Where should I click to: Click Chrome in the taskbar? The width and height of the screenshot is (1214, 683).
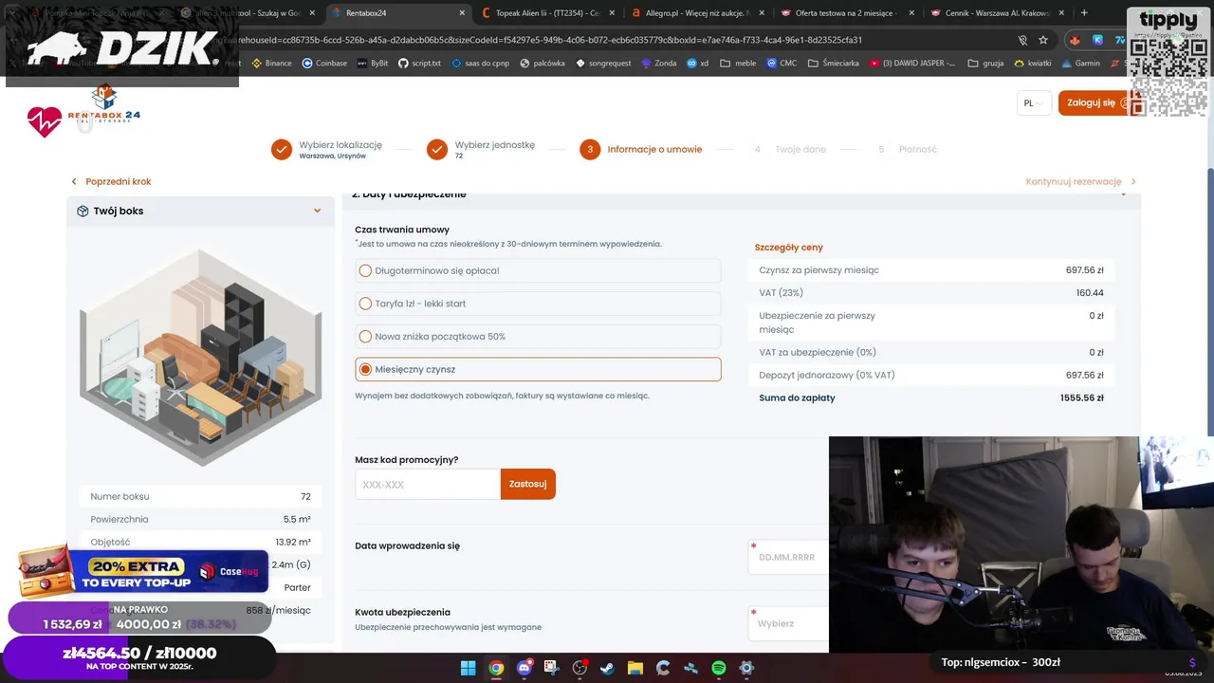pyautogui.click(x=496, y=668)
